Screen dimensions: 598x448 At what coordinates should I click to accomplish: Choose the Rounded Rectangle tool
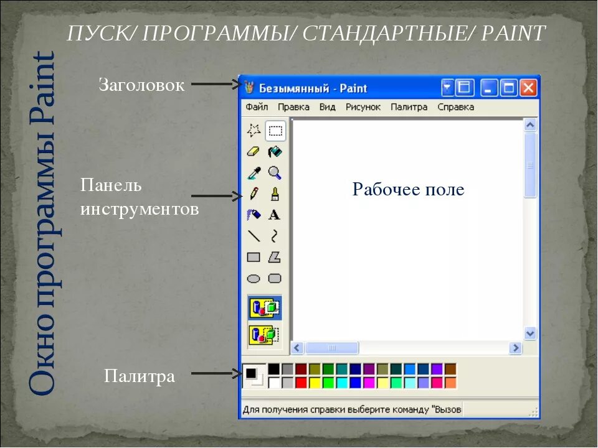(x=275, y=279)
